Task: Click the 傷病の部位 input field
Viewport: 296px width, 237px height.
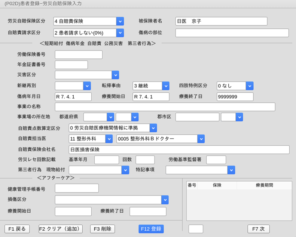Action: click(x=232, y=33)
